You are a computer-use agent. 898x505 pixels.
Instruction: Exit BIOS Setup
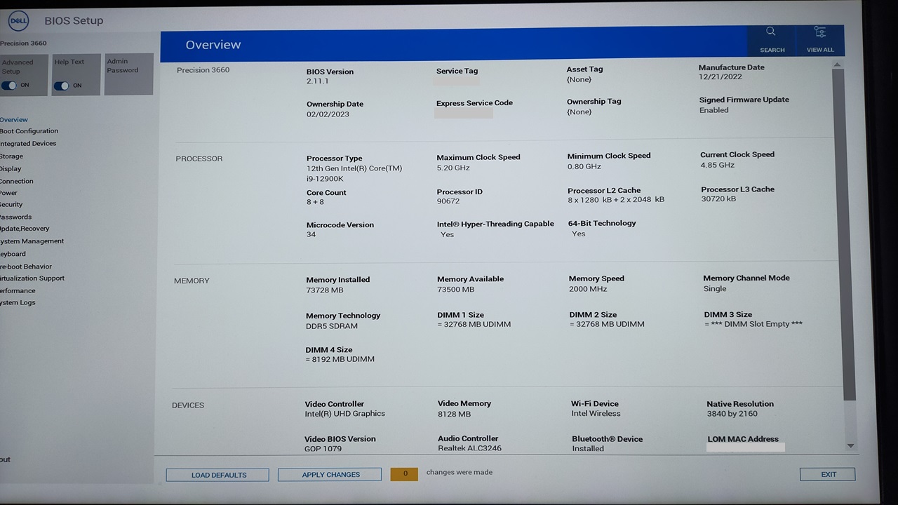[827, 474]
